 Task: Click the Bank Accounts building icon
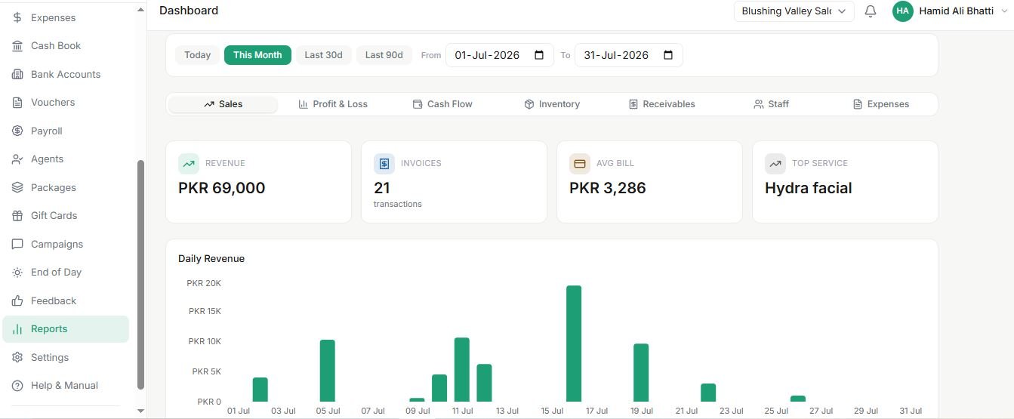click(17, 74)
